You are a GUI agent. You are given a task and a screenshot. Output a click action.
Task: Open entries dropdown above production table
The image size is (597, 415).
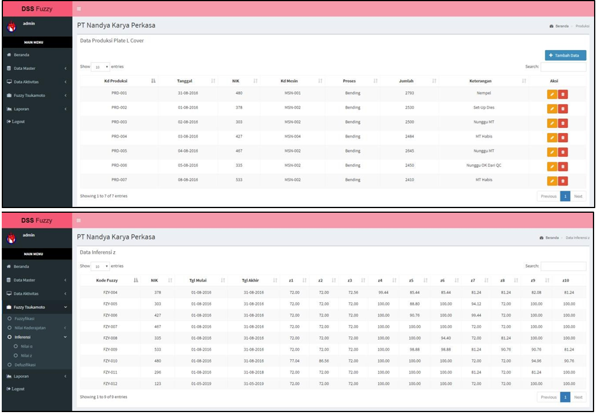[101, 67]
